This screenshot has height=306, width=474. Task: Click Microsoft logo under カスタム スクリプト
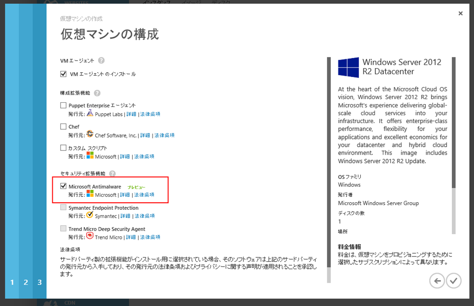90,155
